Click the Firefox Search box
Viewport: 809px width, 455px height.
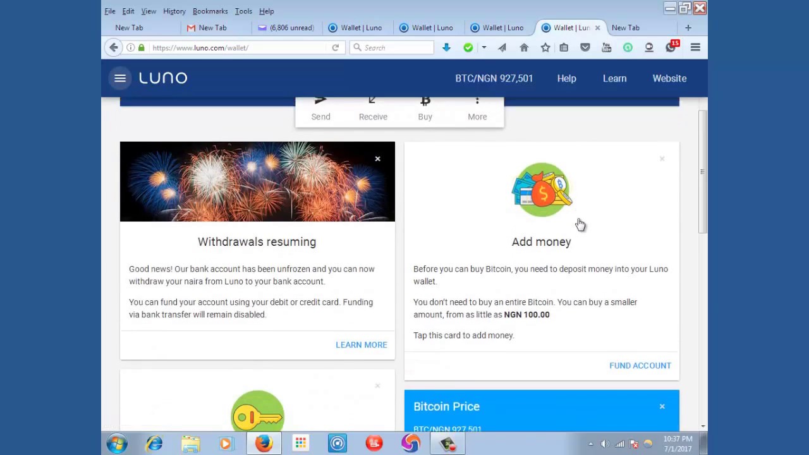(x=392, y=47)
